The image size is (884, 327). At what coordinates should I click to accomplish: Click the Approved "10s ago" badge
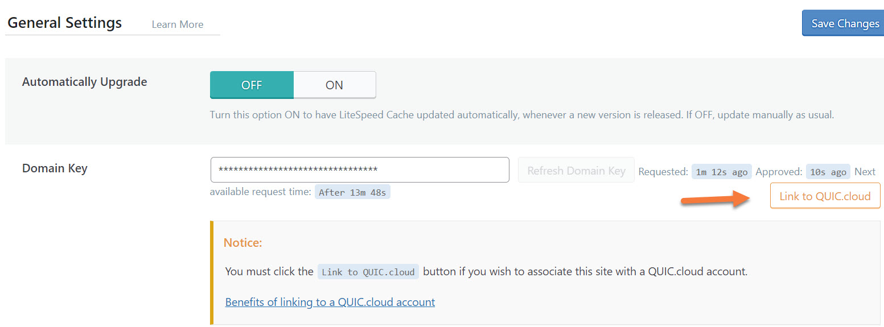tap(828, 172)
